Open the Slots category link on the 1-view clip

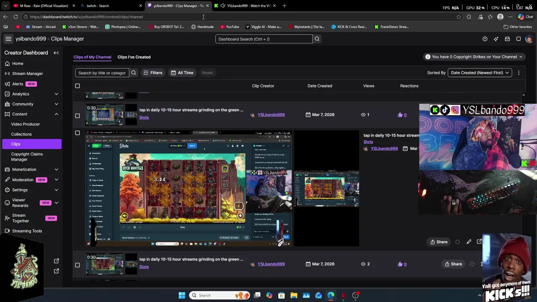(144, 117)
